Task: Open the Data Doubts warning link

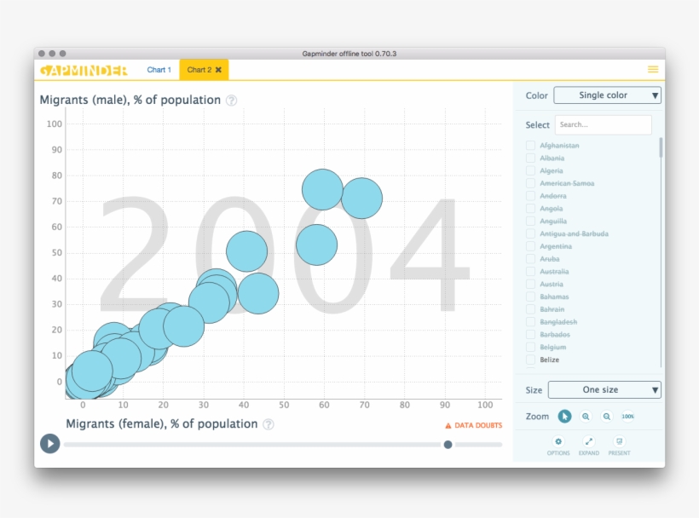Action: 473,425
